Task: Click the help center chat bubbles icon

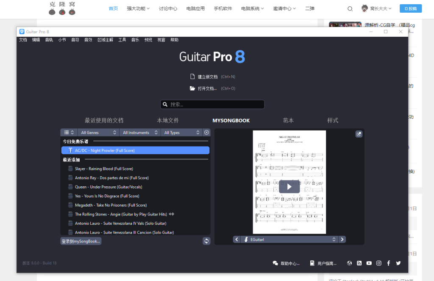Action: click(x=275, y=263)
